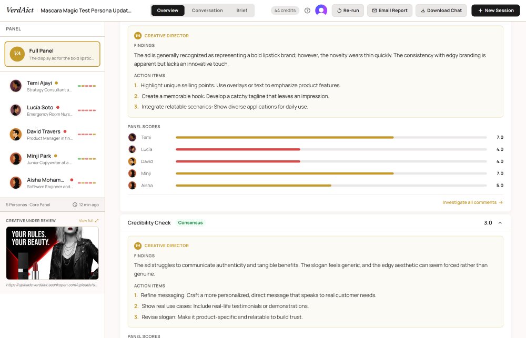Click action item 'Highlight unique selling points'

pyautogui.click(x=237, y=85)
